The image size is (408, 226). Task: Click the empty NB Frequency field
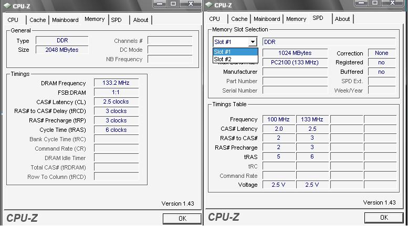170,59
